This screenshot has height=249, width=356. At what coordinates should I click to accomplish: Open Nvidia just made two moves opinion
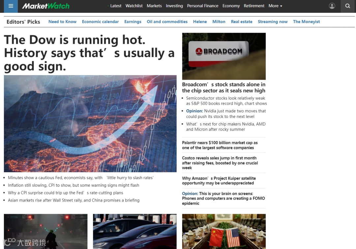tap(226, 114)
